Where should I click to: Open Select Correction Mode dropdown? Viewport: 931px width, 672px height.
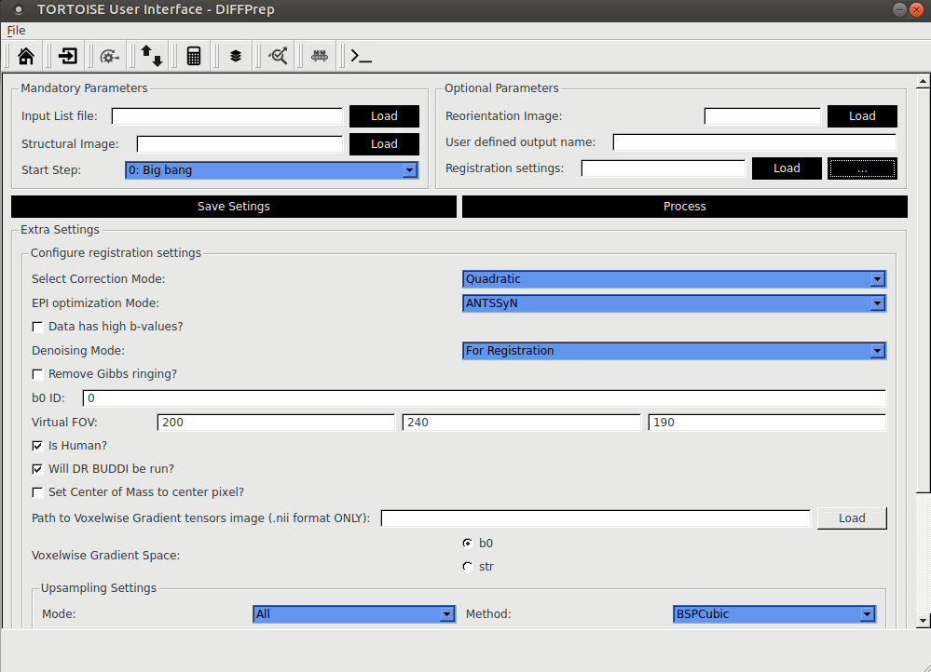click(x=674, y=279)
